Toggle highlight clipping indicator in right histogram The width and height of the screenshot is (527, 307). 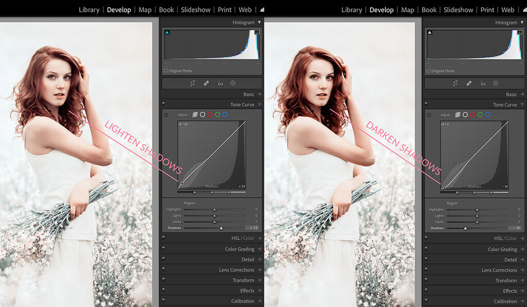519,32
